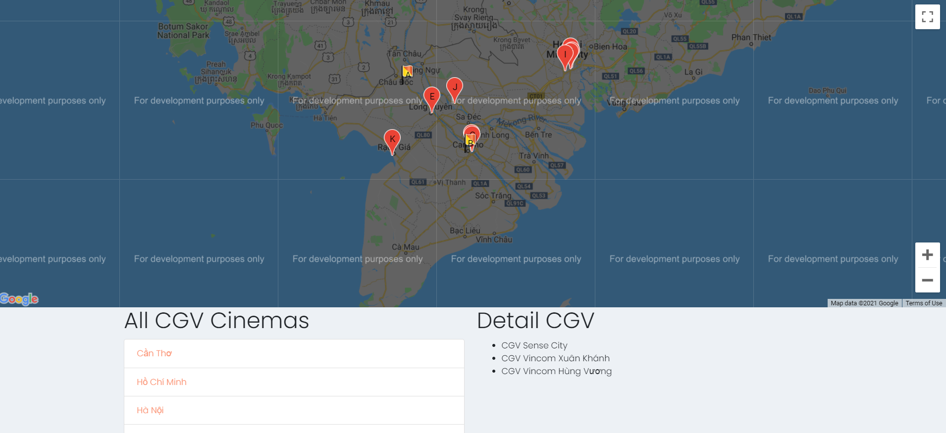Image resolution: width=946 pixels, height=433 pixels.
Task: Click CGV Sense City detail item
Action: (x=534, y=345)
